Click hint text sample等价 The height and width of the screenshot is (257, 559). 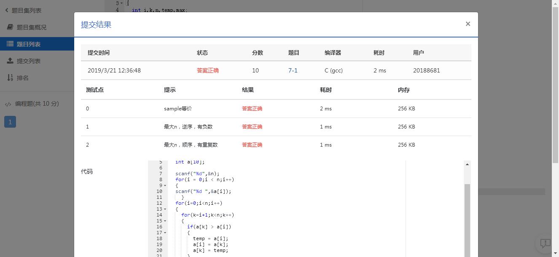click(x=178, y=108)
